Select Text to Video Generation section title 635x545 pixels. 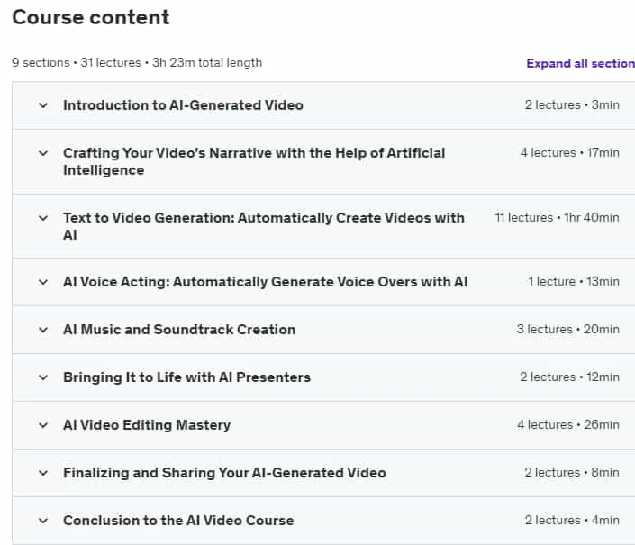click(x=264, y=226)
